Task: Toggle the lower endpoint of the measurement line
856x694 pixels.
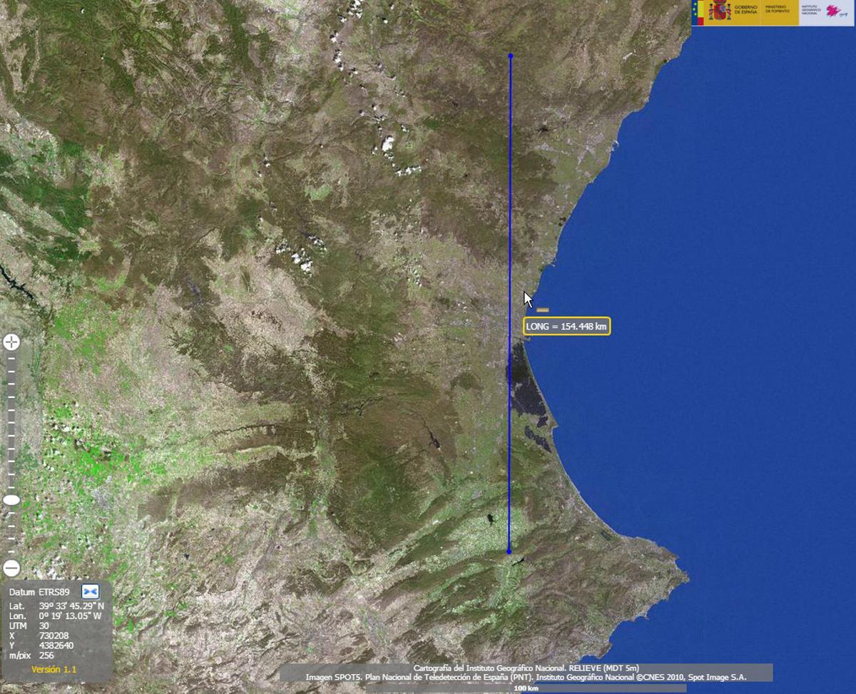Action: click(508, 551)
